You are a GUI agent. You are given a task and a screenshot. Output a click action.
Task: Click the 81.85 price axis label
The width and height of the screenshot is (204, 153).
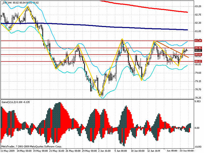[x=198, y=31]
